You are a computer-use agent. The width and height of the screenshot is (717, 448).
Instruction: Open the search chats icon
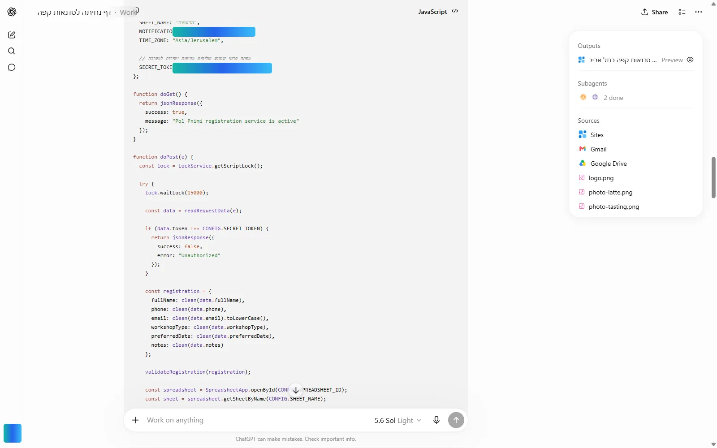click(12, 51)
